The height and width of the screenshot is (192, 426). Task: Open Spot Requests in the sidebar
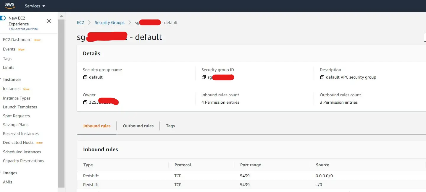pyautogui.click(x=16, y=116)
